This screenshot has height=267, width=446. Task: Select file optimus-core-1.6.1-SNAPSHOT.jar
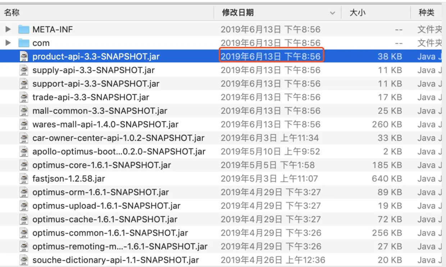tap(102, 165)
